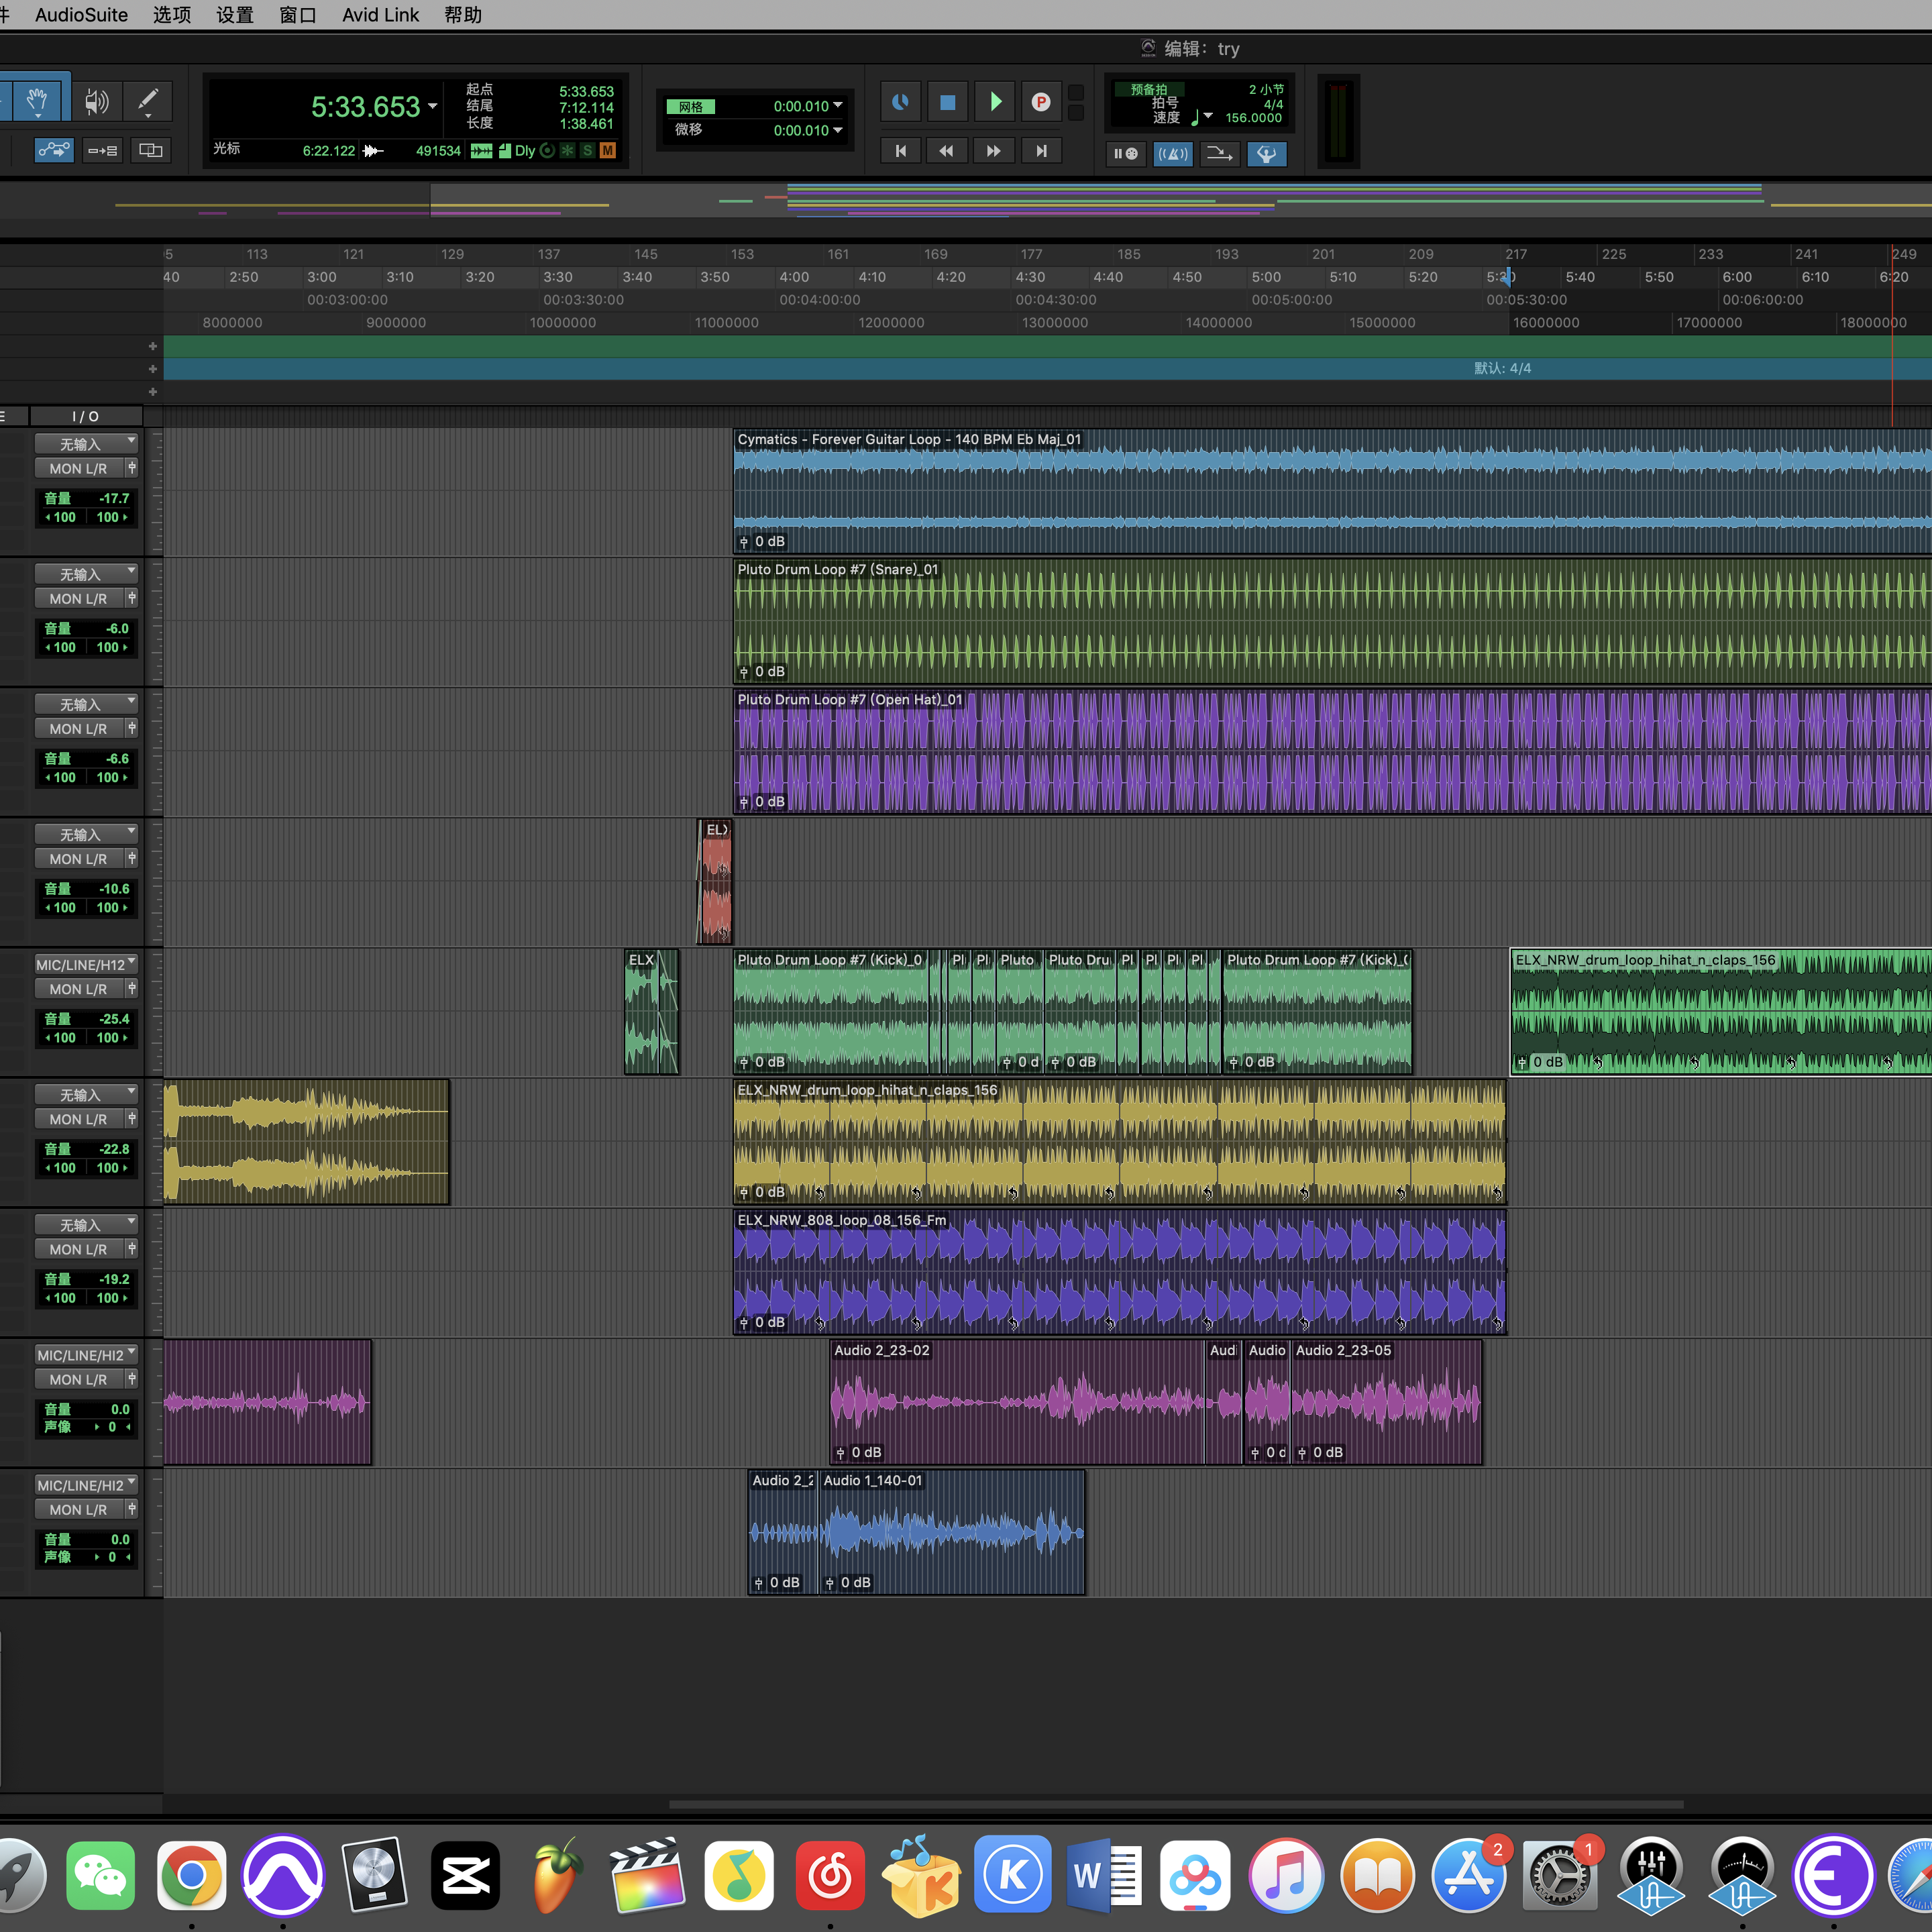Screen dimensions: 1932x1932
Task: Open 无输入 input selector on 808 loop track
Action: coord(85,1225)
